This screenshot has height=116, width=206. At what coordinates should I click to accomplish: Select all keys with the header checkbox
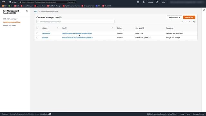pos(37,28)
